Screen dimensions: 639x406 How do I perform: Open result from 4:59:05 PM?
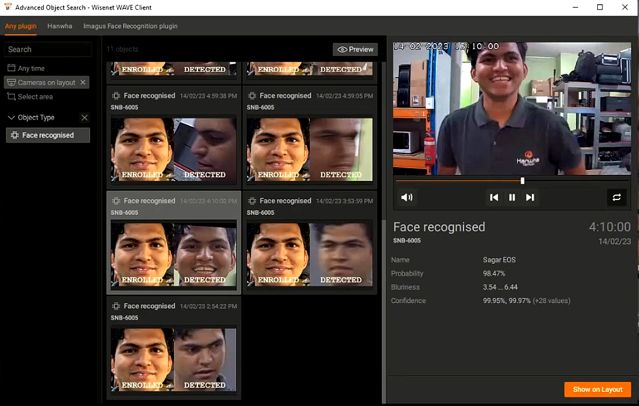(310, 137)
